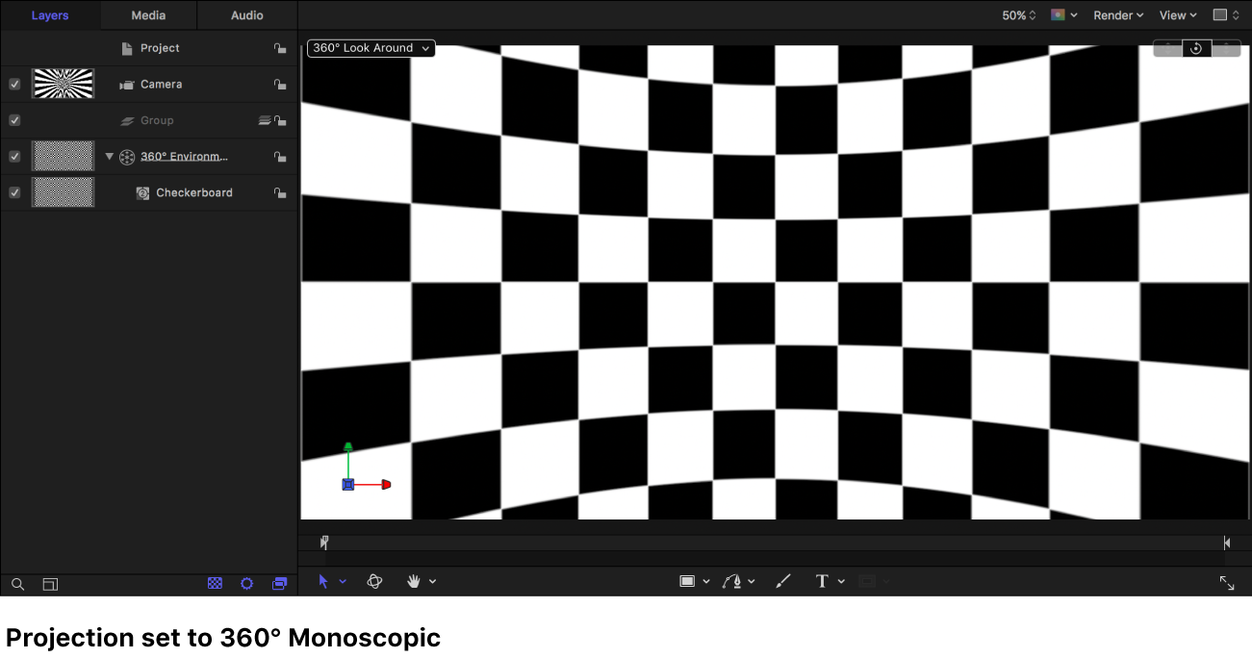This screenshot has height=658, width=1252.
Task: Pick the Pan hand tool
Action: point(415,581)
